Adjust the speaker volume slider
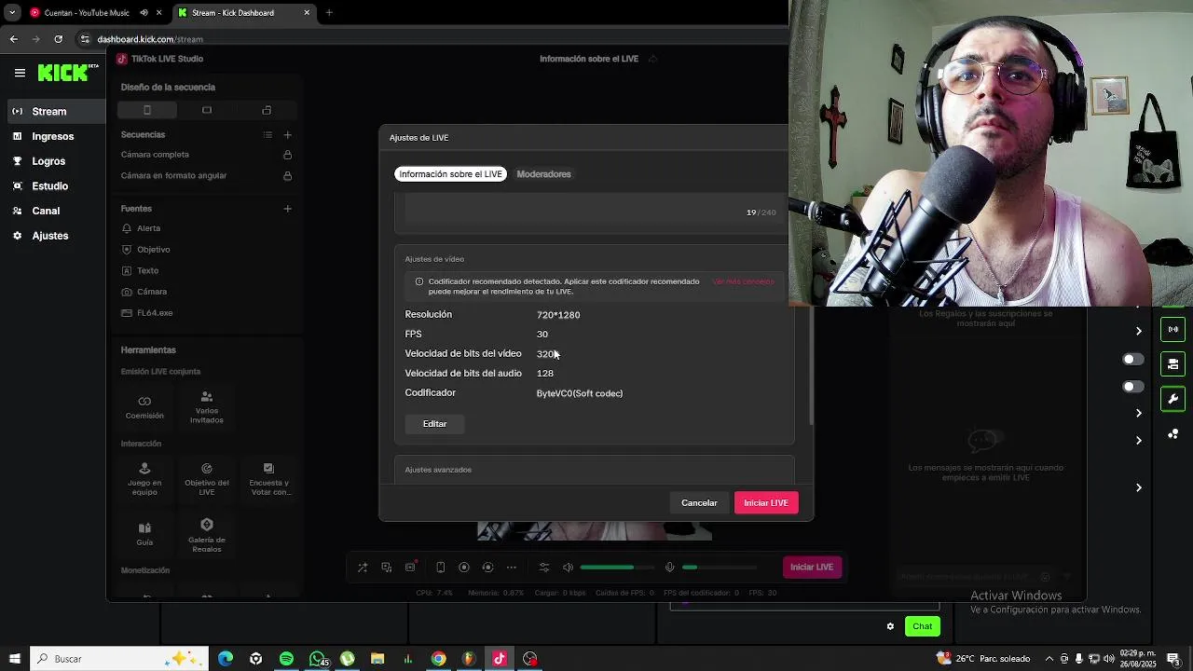The height and width of the screenshot is (671, 1193). click(x=616, y=568)
